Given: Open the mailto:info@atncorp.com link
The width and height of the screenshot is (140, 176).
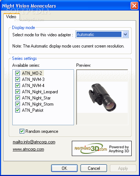Looking at the screenshot, I should pyautogui.click(x=34, y=142).
